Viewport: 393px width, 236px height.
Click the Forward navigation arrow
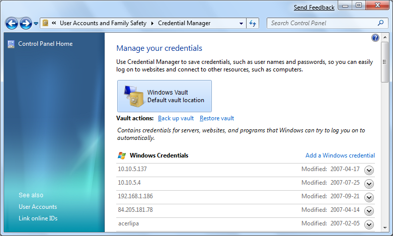(26, 24)
